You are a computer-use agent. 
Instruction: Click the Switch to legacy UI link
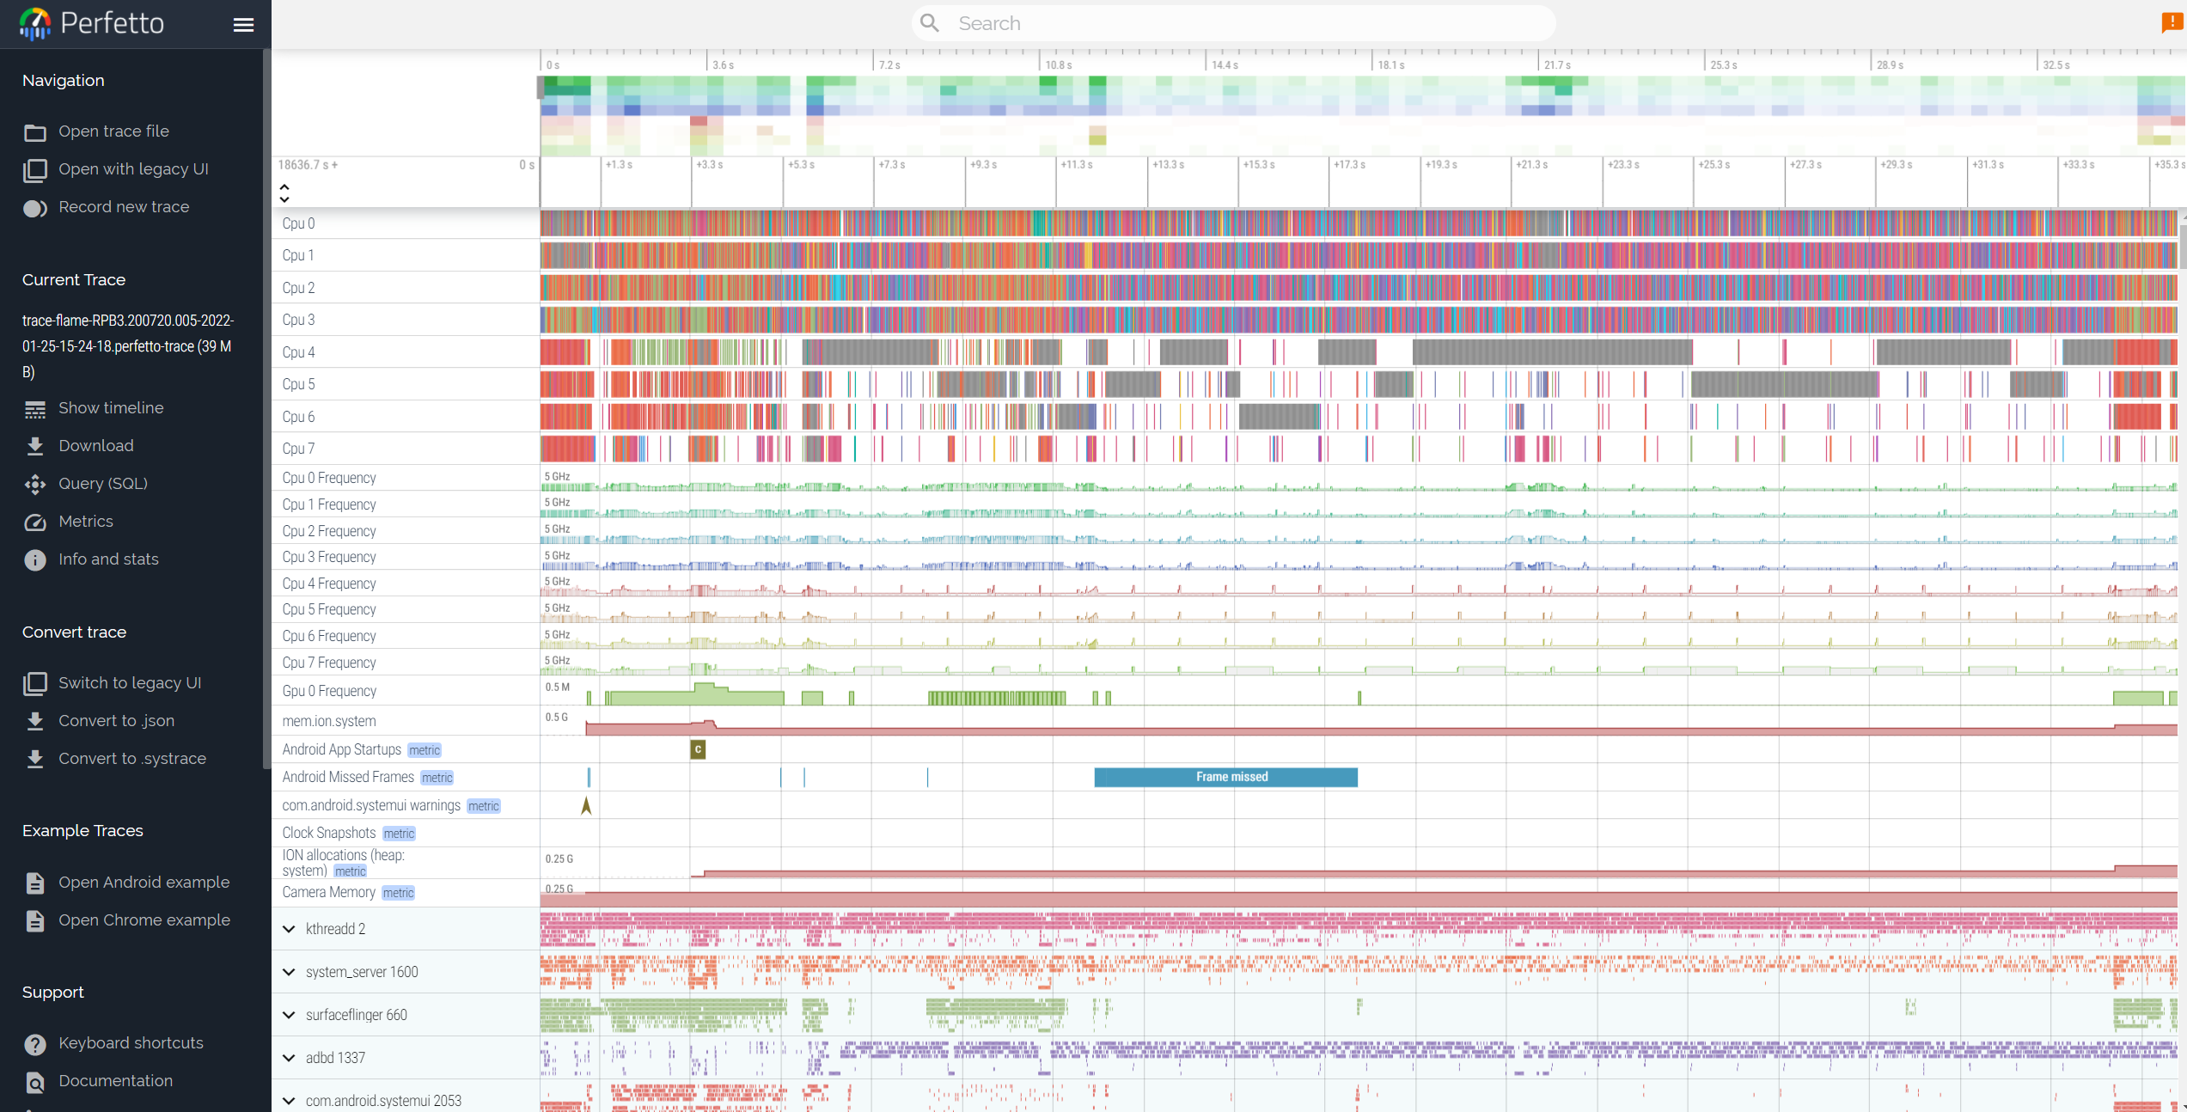tap(130, 683)
